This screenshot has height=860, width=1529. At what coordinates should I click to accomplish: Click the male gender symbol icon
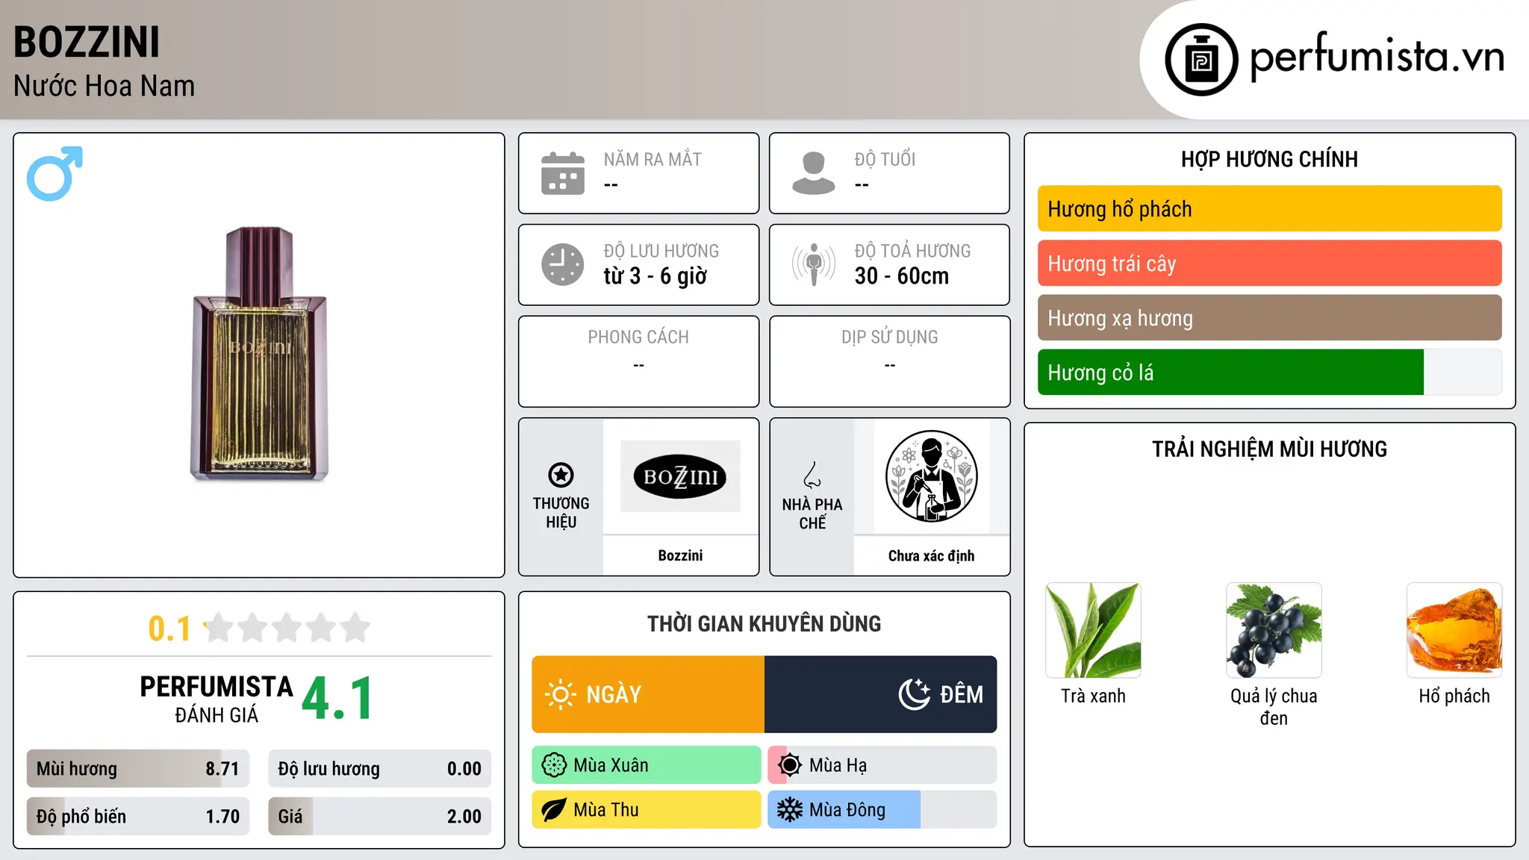point(55,174)
